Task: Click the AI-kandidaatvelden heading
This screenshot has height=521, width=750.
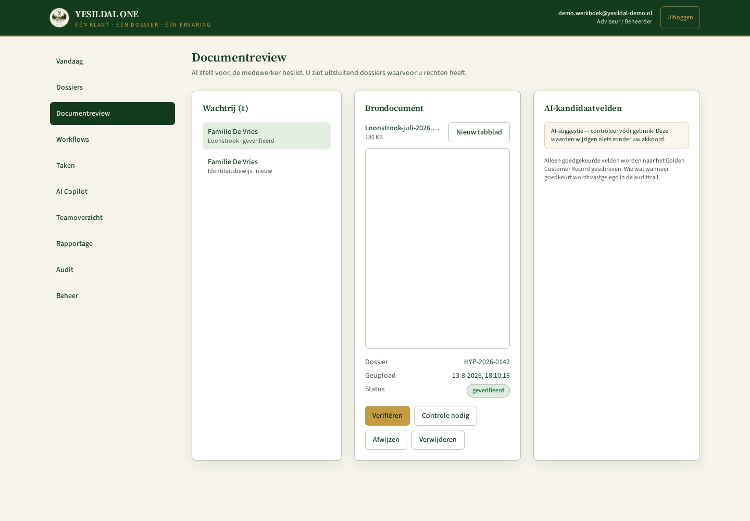Action: 583,108
